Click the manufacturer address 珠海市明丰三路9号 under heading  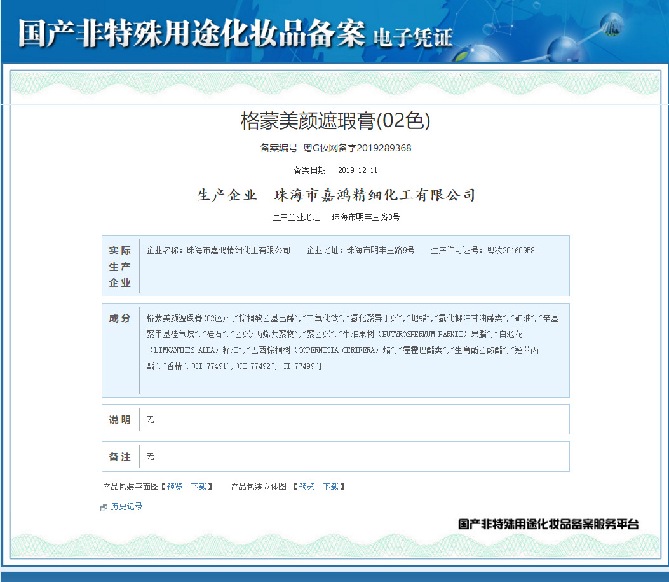[x=366, y=218]
